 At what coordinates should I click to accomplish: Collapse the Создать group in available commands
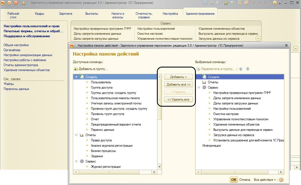[x=76, y=77]
